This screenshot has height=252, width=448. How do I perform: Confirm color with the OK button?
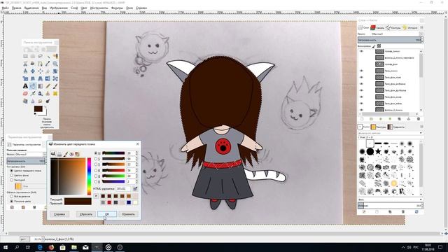point(107,214)
